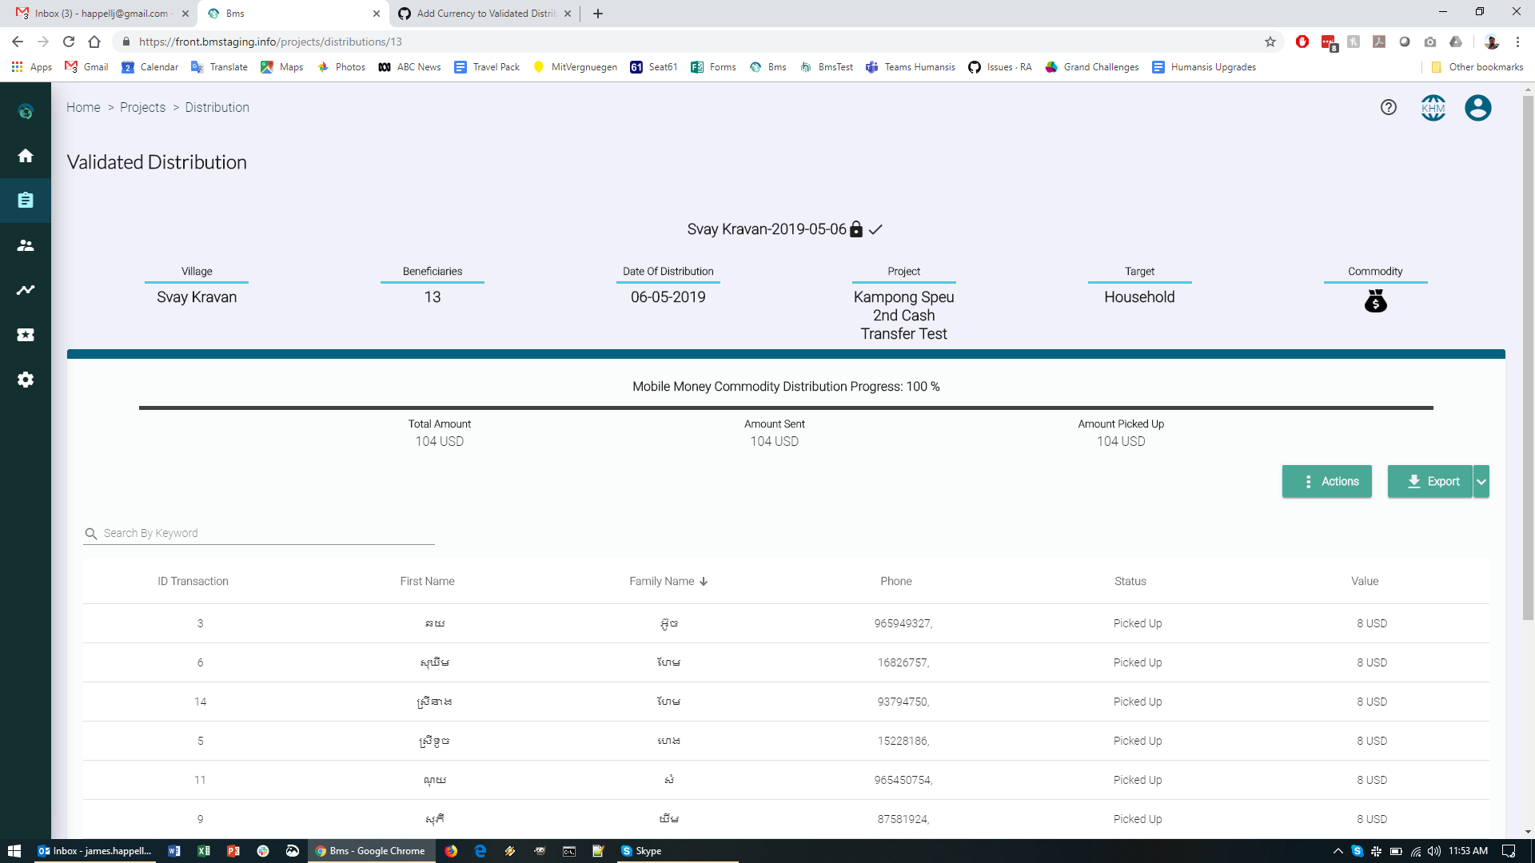This screenshot has width=1535, height=863.
Task: Toggle the lock next to Svay Kravan-2019-05-06
Action: [857, 229]
